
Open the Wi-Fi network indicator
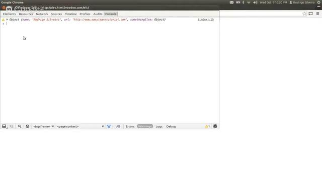click(249, 3)
